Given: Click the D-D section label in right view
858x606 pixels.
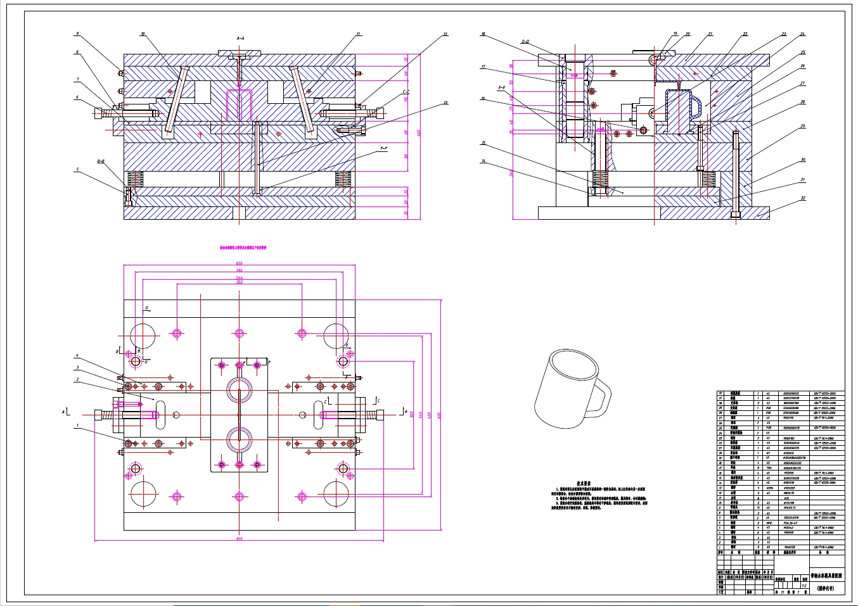Looking at the screenshot, I should pyautogui.click(x=525, y=42).
